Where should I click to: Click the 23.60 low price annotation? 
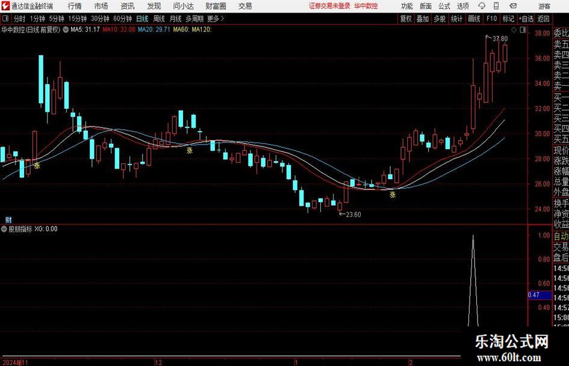pos(353,215)
